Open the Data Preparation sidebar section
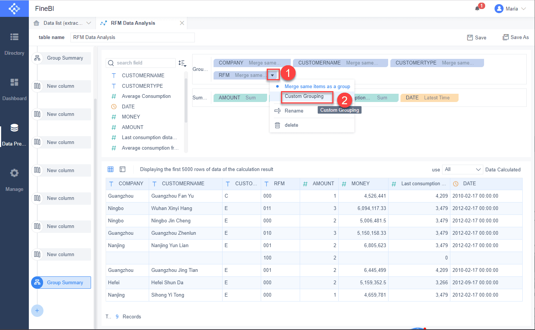This screenshot has width=535, height=330. (14, 134)
